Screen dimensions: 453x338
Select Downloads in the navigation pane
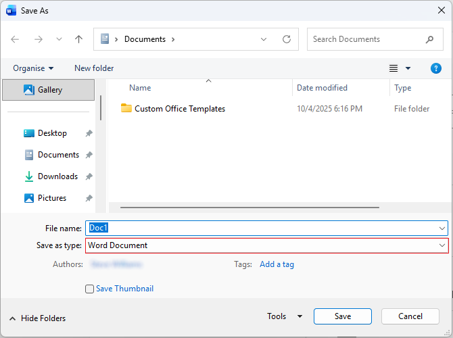(x=57, y=176)
